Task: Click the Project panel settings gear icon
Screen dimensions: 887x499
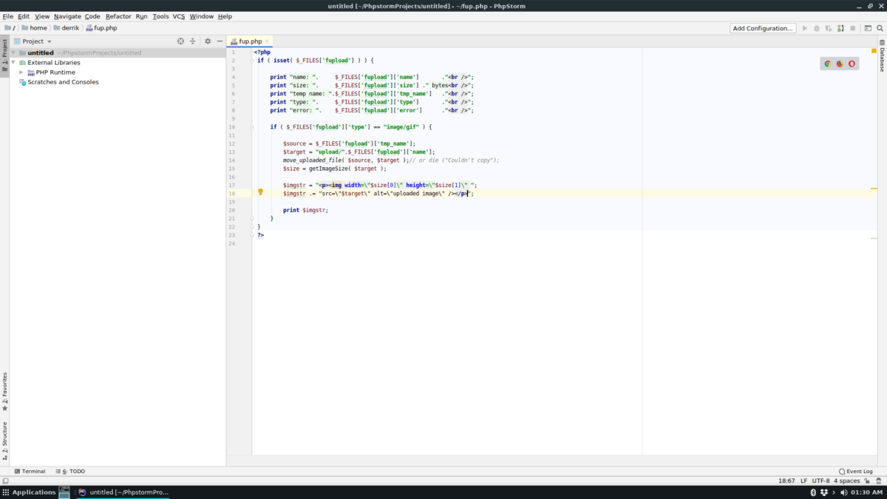Action: [x=208, y=41]
